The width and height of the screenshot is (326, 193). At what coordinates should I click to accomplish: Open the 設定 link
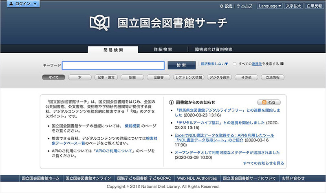[x=229, y=6]
